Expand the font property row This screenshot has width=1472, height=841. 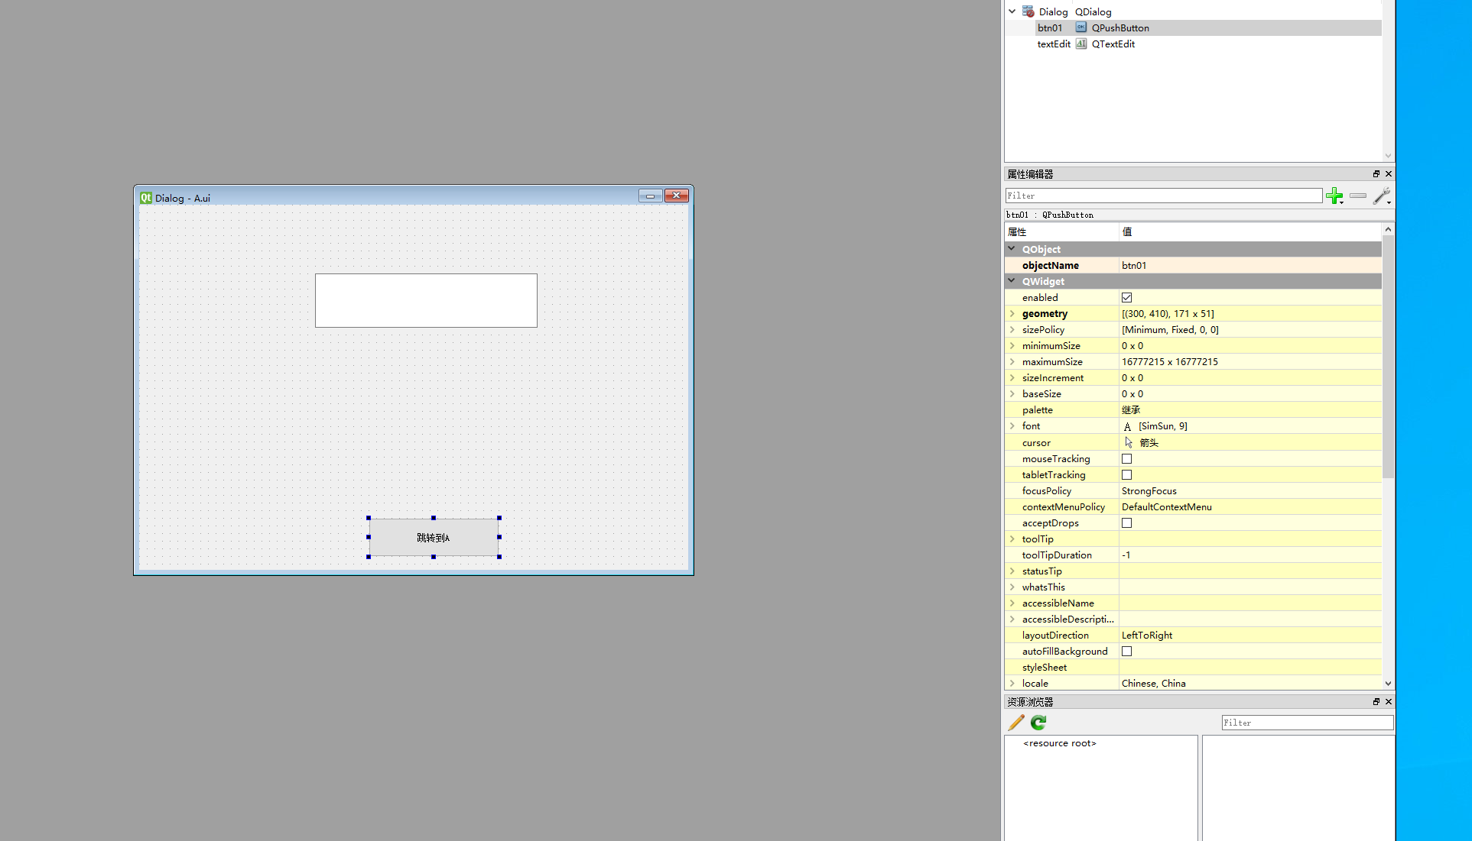1012,426
